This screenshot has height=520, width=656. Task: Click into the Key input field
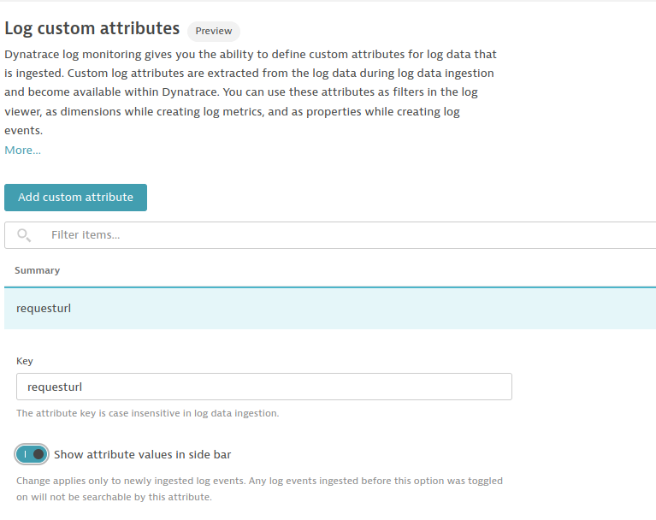pos(263,387)
